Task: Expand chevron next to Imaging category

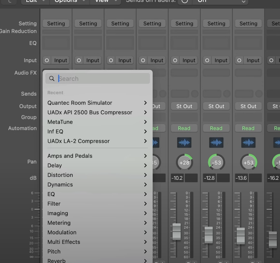Action: click(x=145, y=213)
